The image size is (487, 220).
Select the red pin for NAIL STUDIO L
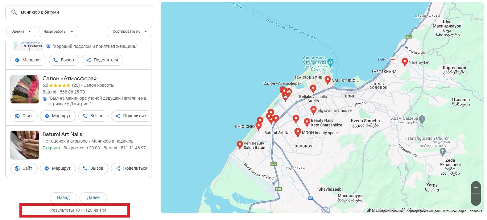pyautogui.click(x=328, y=80)
